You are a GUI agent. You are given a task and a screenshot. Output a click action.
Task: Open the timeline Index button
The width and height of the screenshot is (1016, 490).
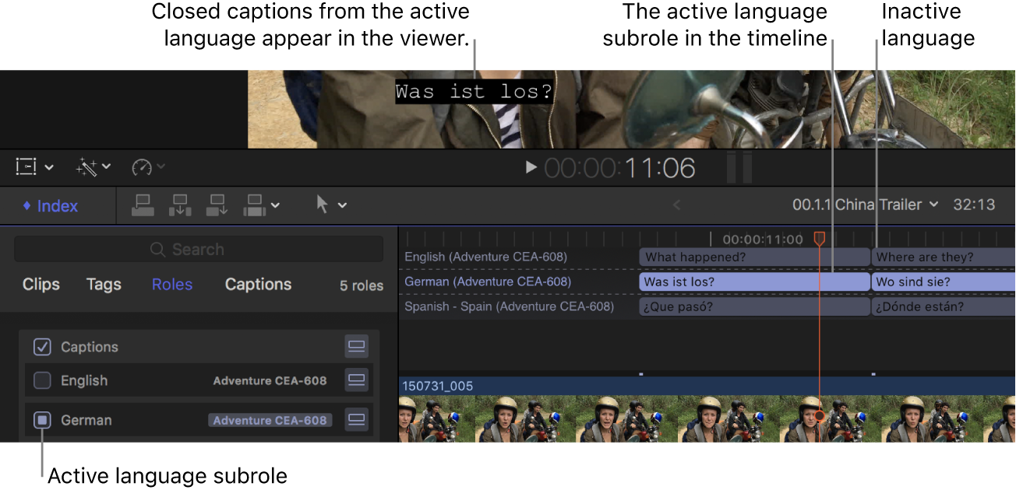click(x=50, y=206)
